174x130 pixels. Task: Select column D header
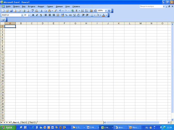[x=43, y=23]
